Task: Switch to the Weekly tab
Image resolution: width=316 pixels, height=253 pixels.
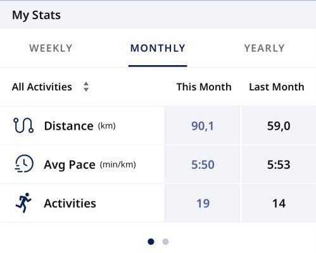Action: [x=51, y=48]
